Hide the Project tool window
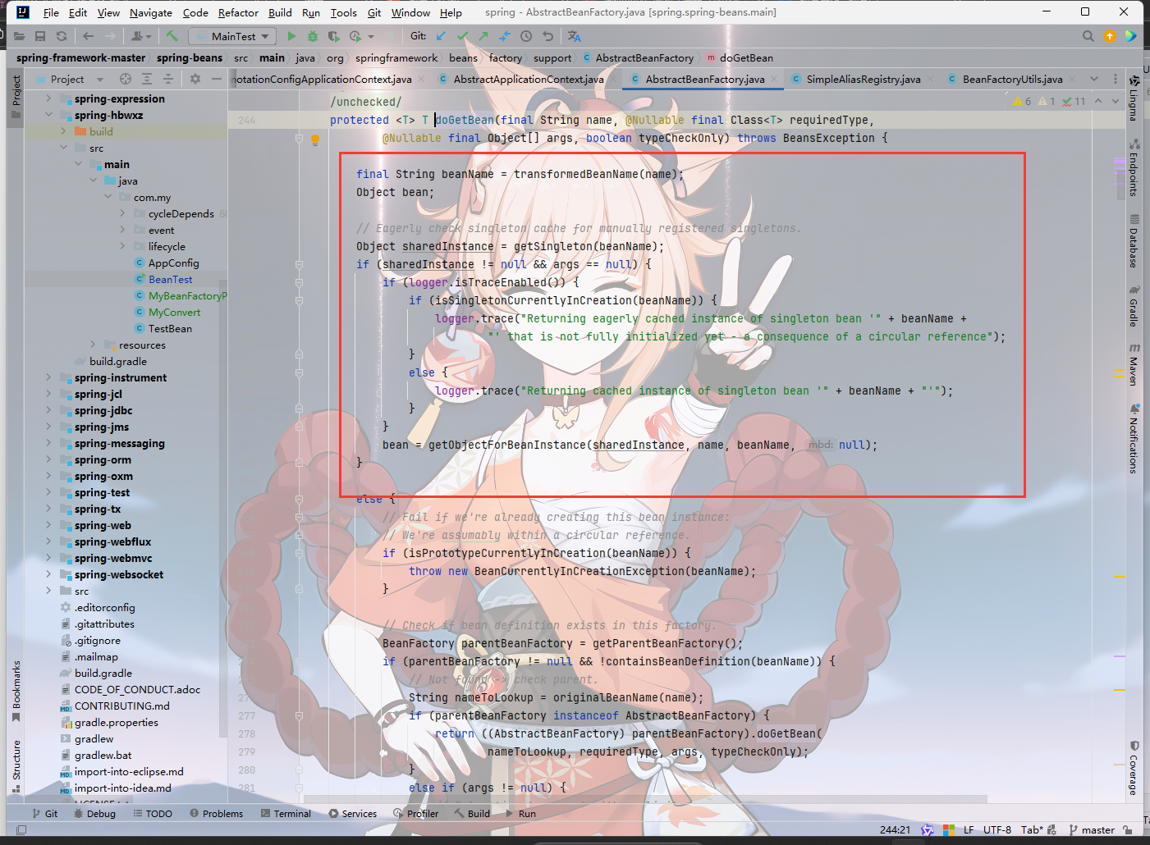The width and height of the screenshot is (1150, 845). [x=217, y=79]
